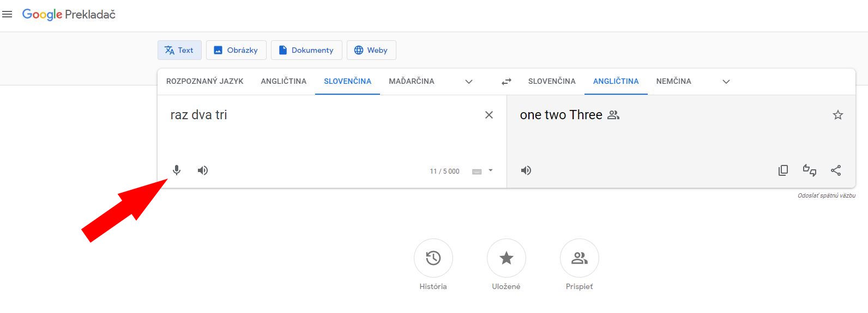
Task: Save translation with the star icon
Action: (x=838, y=115)
